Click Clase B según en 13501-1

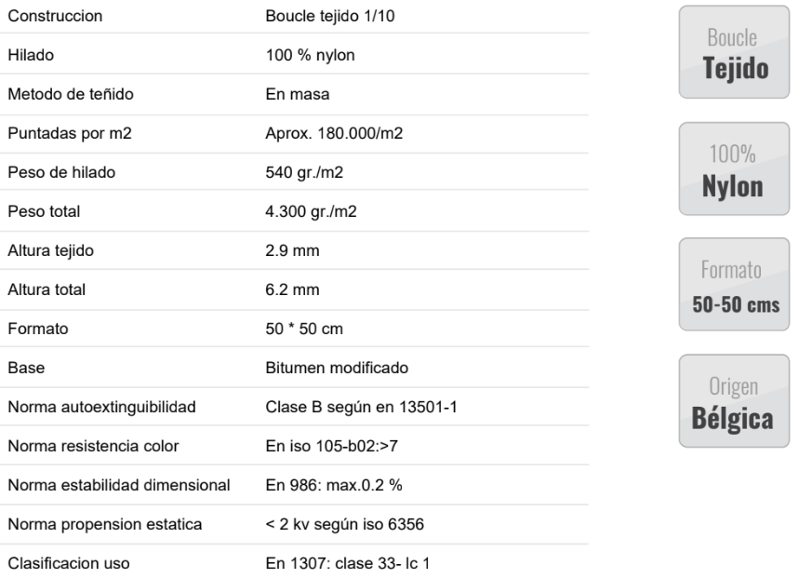(x=361, y=408)
